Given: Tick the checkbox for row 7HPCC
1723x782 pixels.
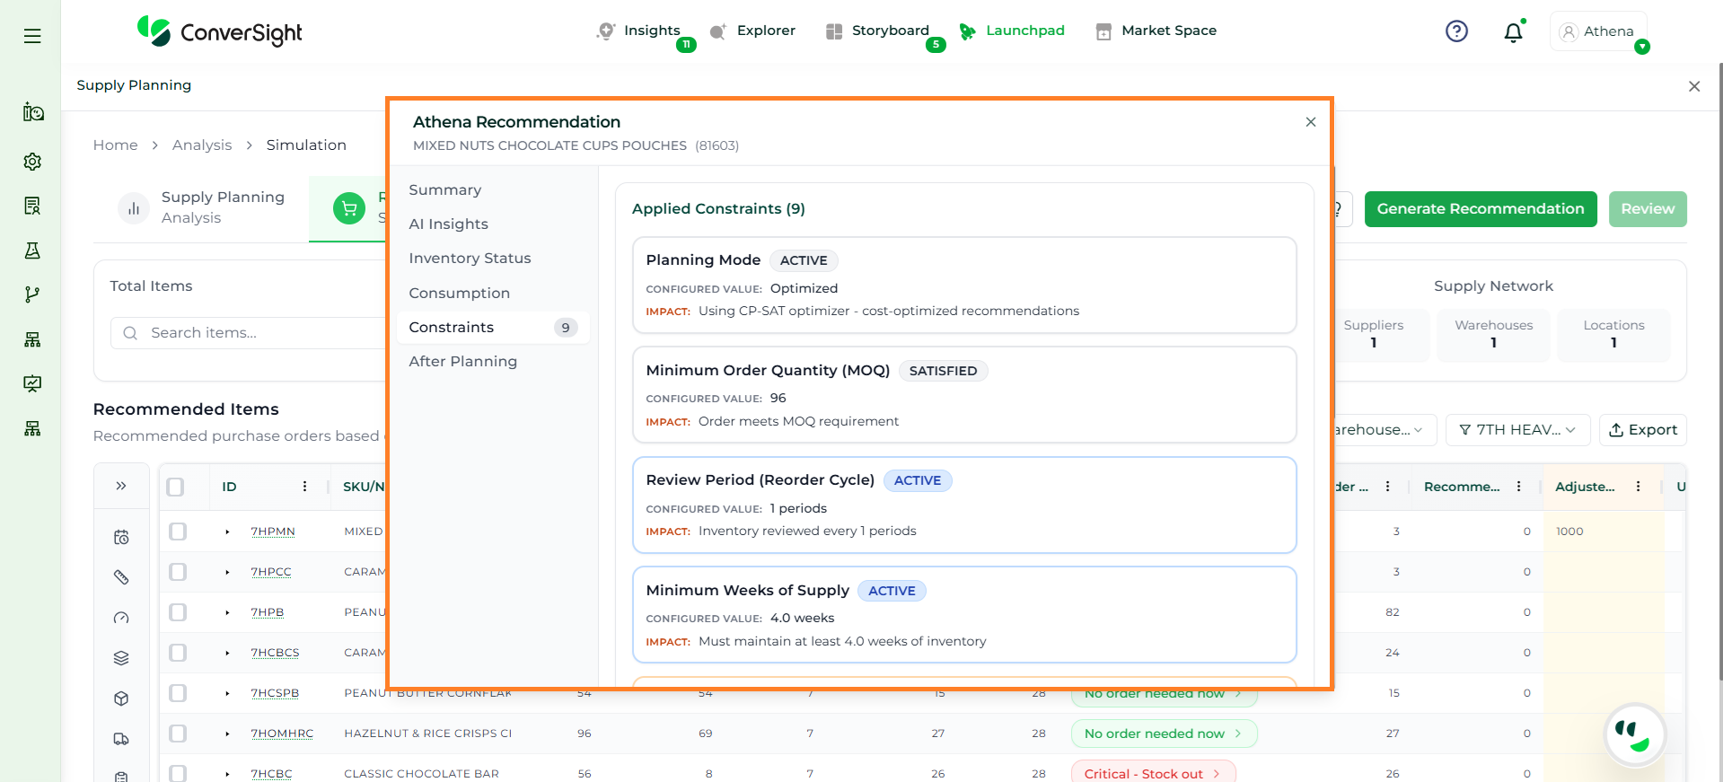Looking at the screenshot, I should (x=178, y=572).
